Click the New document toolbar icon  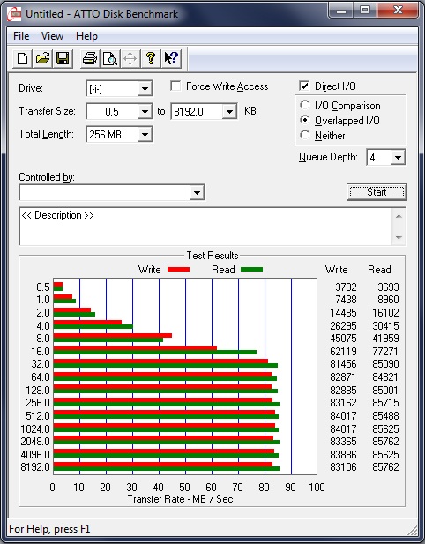point(23,58)
